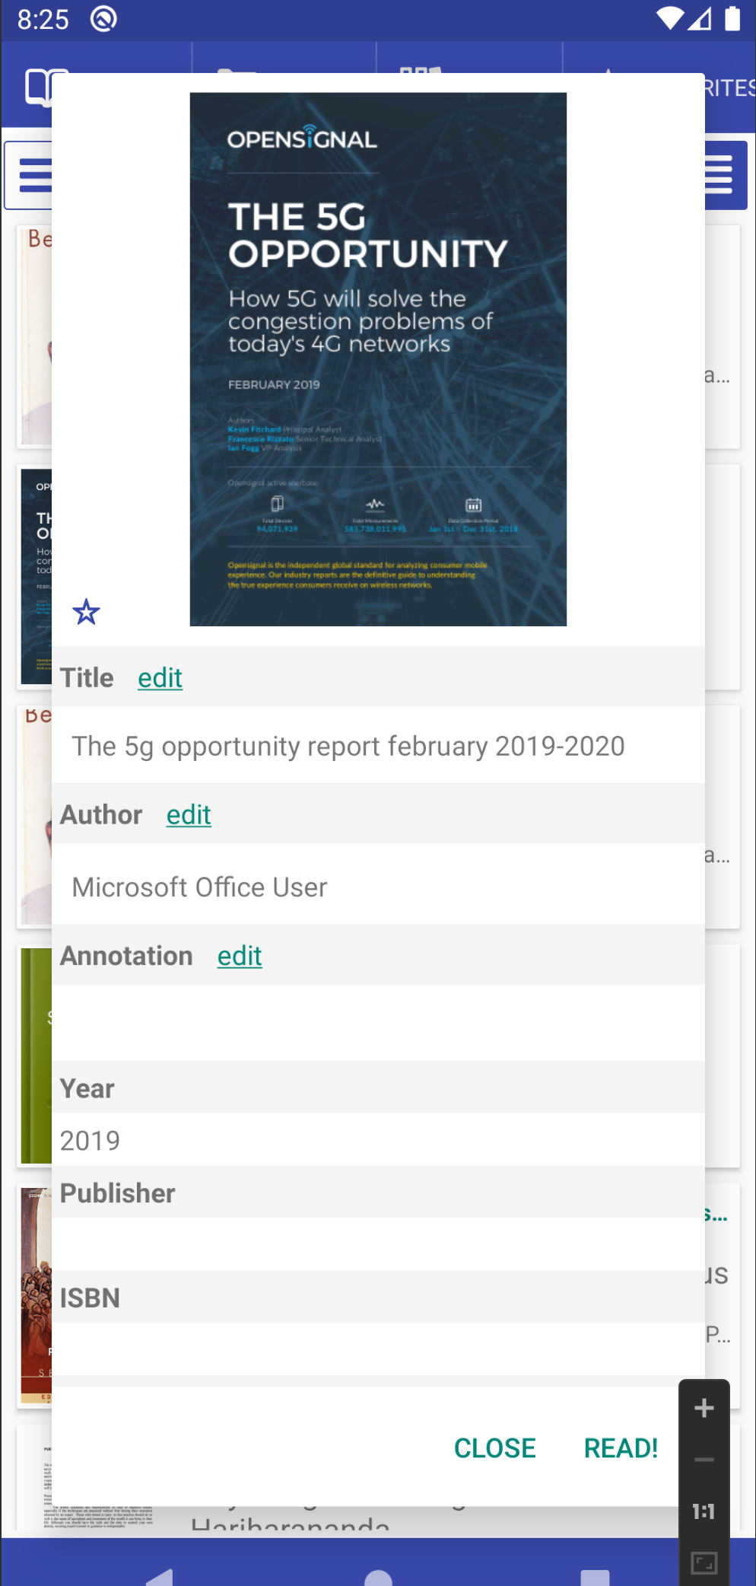Tap the year value 2019

pyautogui.click(x=90, y=1140)
